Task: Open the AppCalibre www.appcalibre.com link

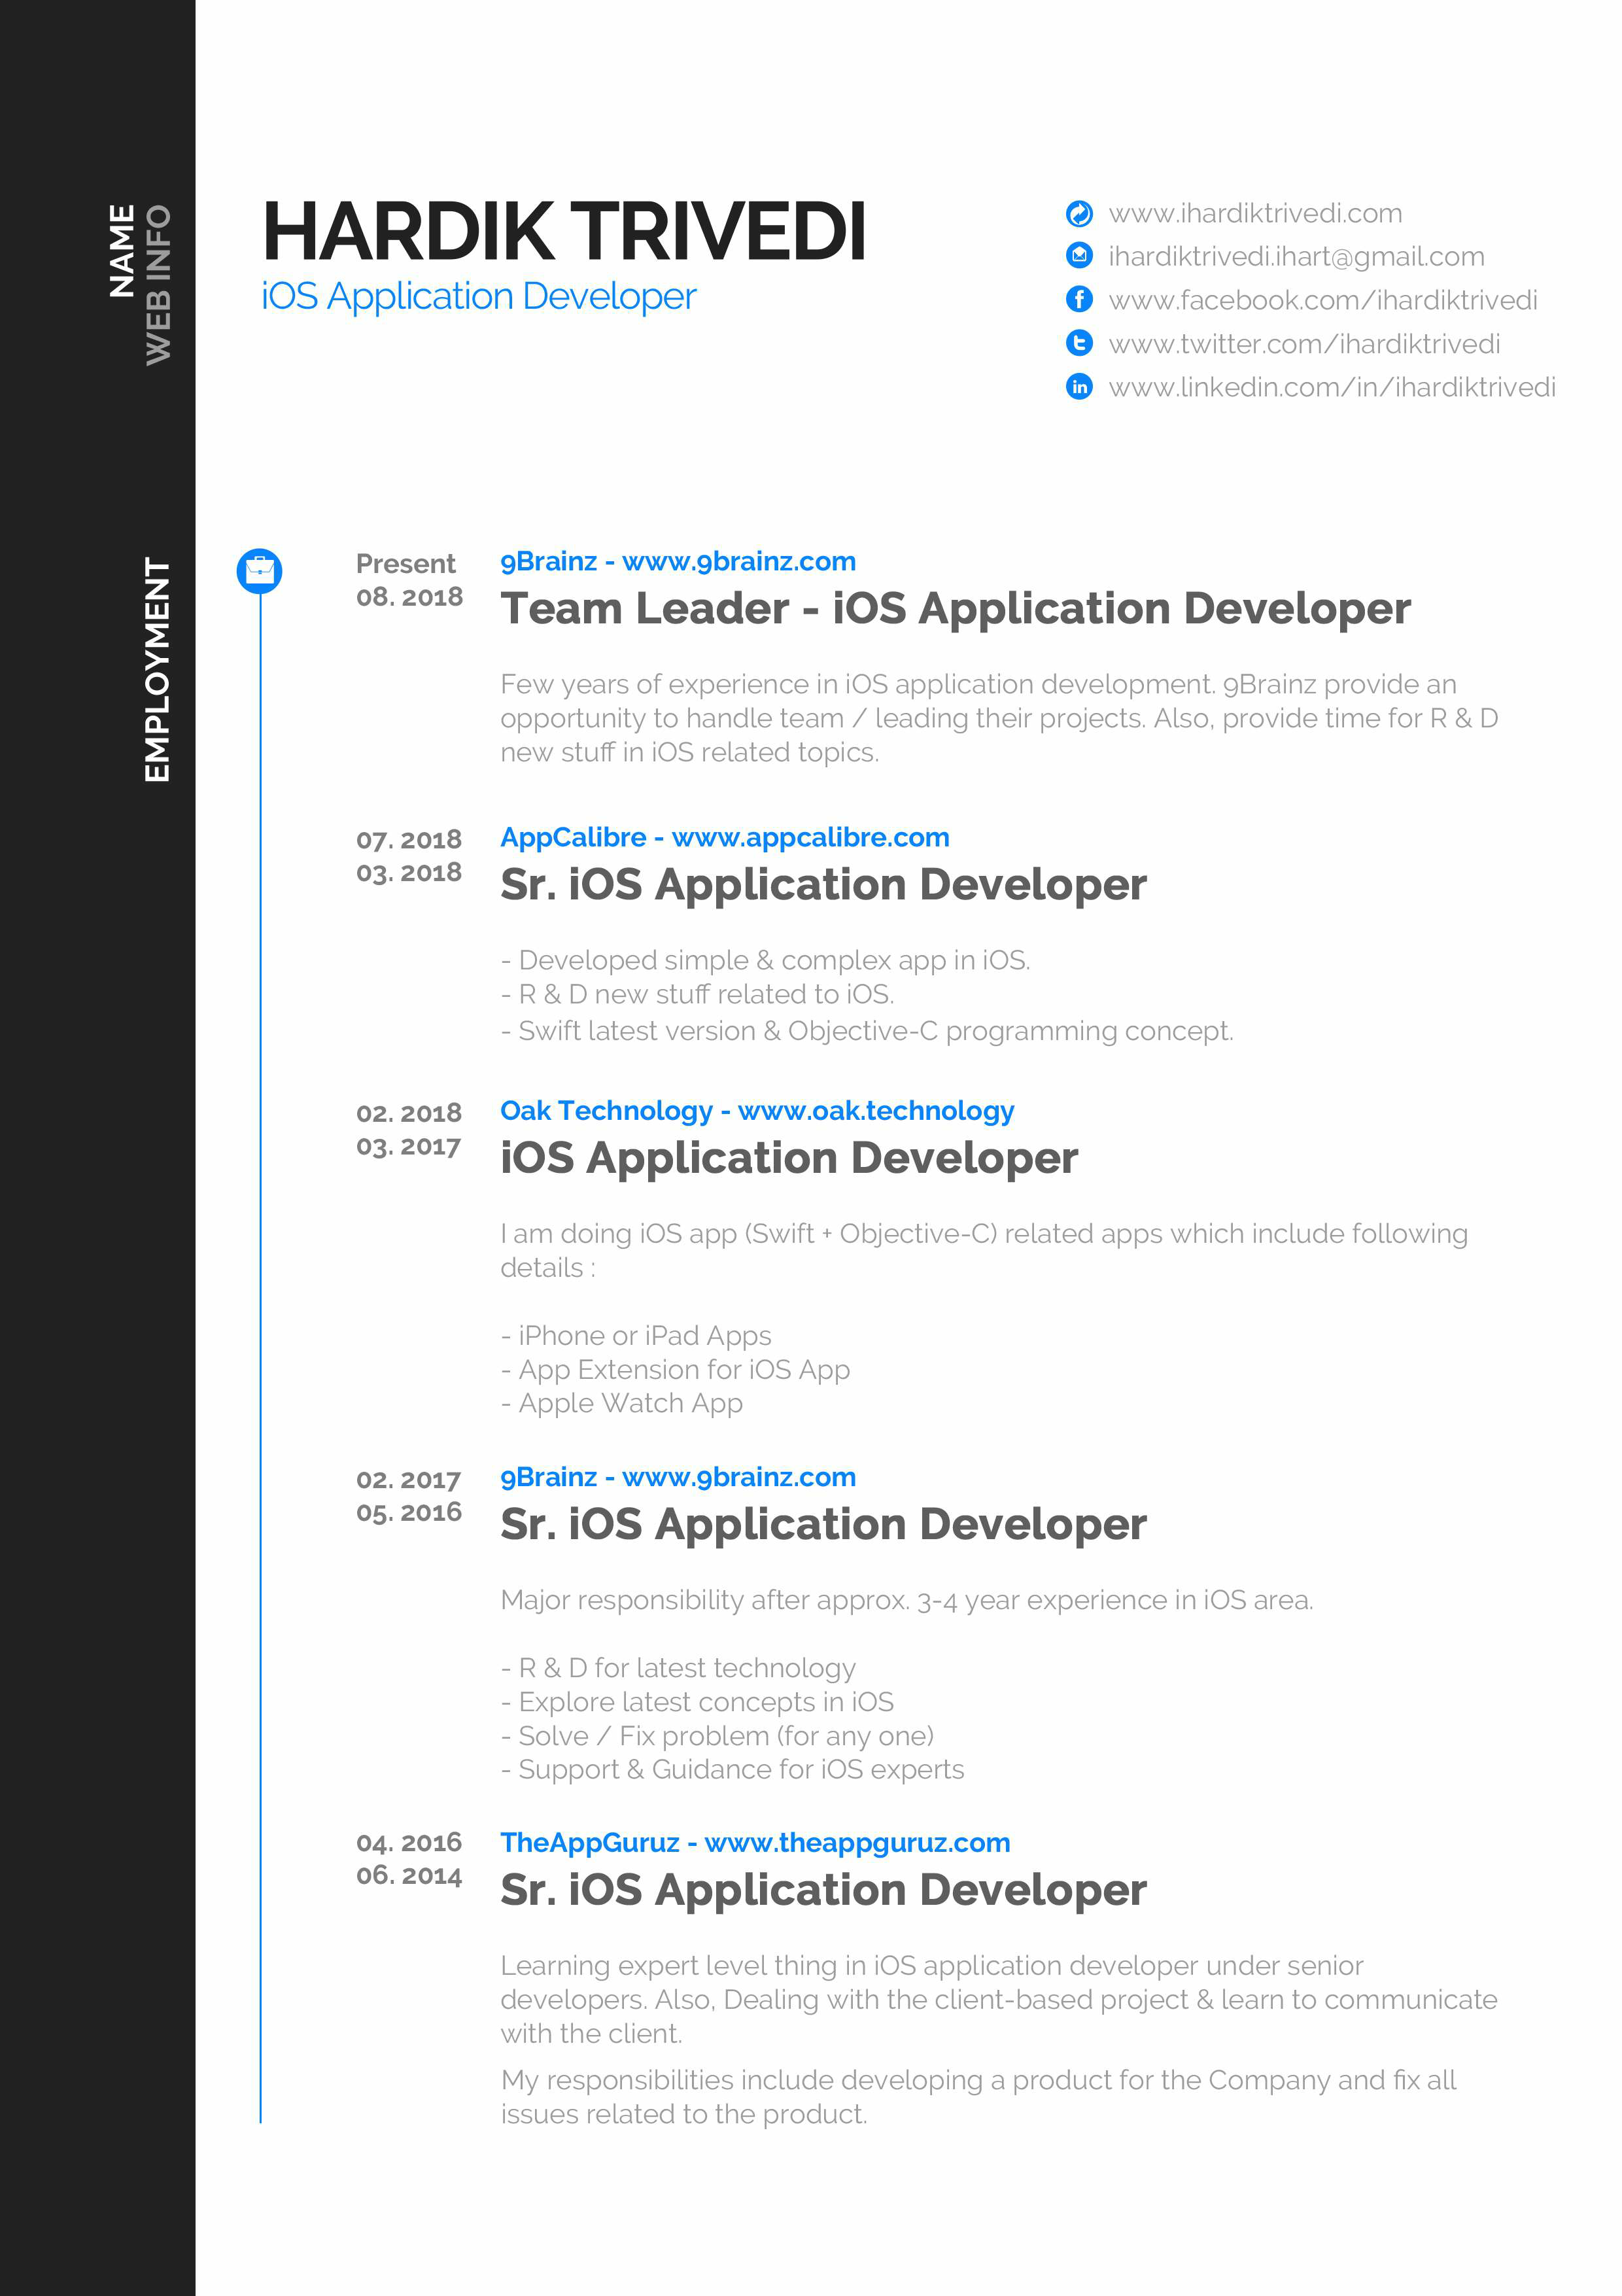Action: click(x=724, y=837)
